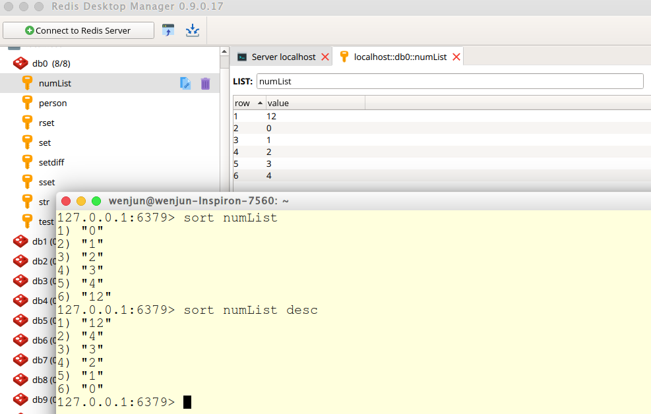The image size is (651, 414).
Task: Select table row 4 with value 2
Action: coord(442,152)
